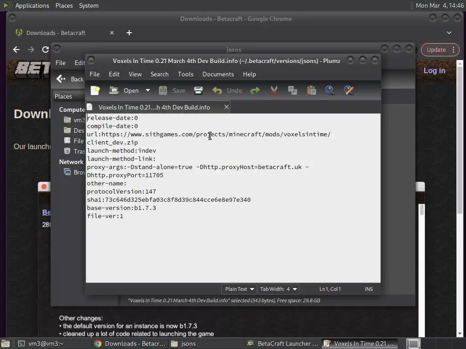Copy selection using the copy icon
Screen dimensions: 466x349
[293, 90]
